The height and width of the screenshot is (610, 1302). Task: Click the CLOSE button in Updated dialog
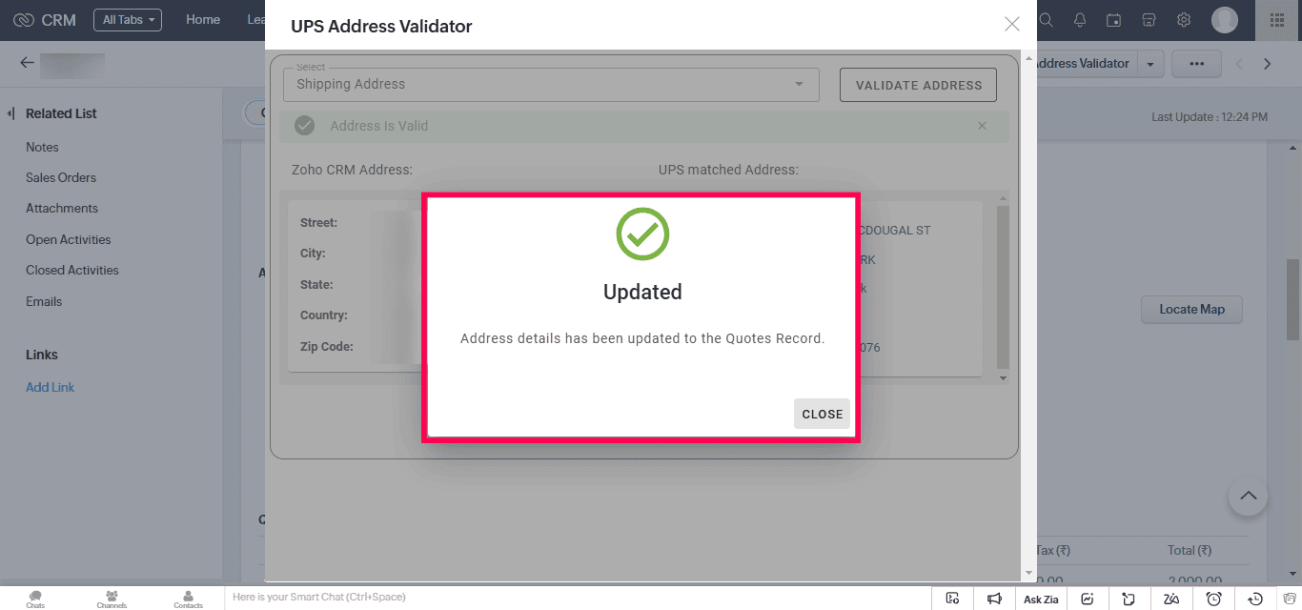pyautogui.click(x=822, y=414)
